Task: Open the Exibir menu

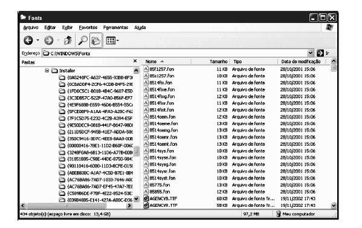Action: pyautogui.click(x=67, y=27)
